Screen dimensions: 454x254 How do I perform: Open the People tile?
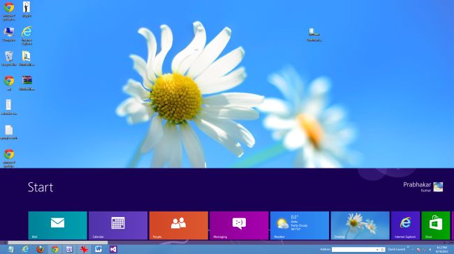coord(179,225)
